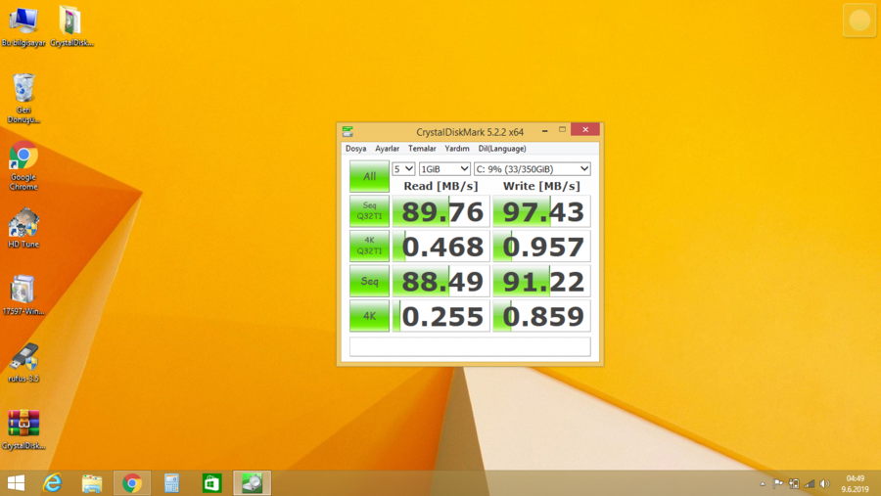Open the CrystalDisk folder icon at top
Image resolution: width=881 pixels, height=496 pixels.
tap(71, 26)
